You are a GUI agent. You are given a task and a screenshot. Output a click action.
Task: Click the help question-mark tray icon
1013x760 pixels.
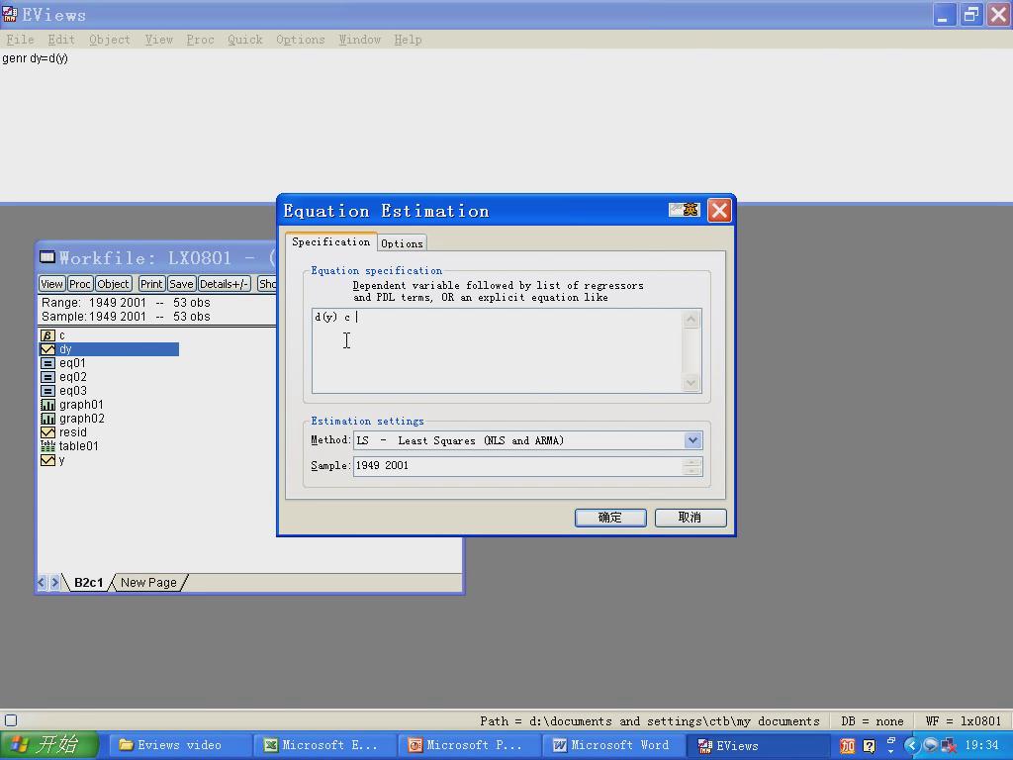coord(869,746)
